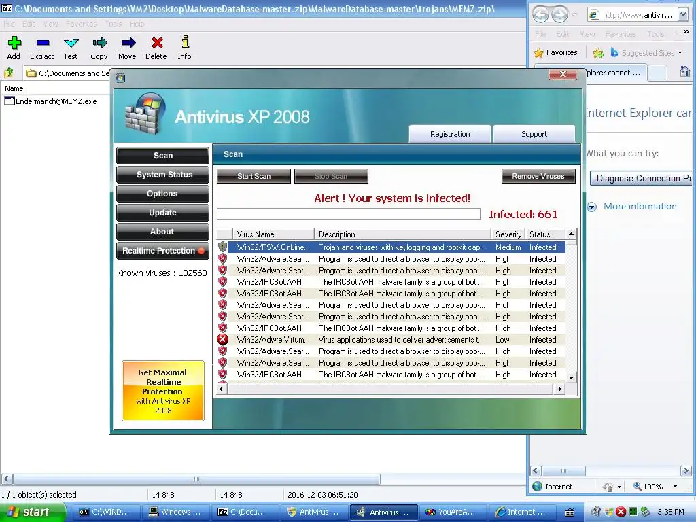696x522 pixels.
Task: Sort by Description column header
Action: (x=402, y=234)
